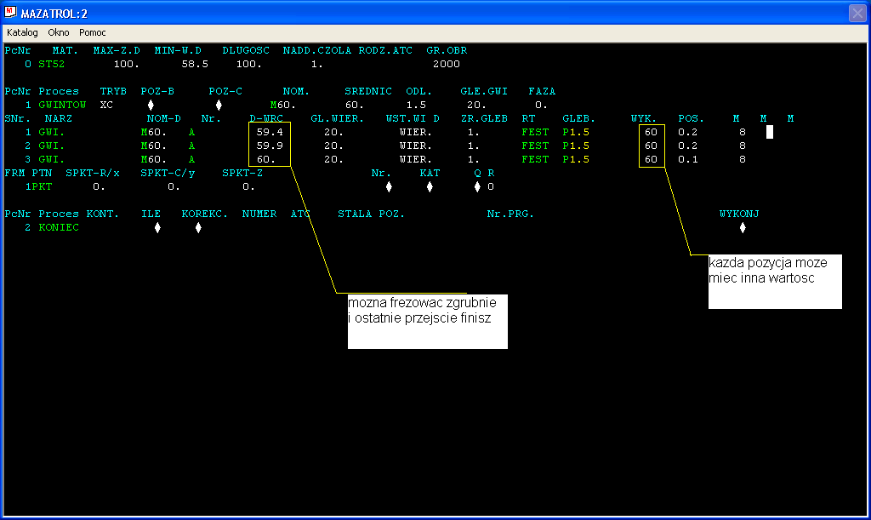Viewport: 871px width, 520px height.
Task: Select material value ST52
Action: [52, 64]
